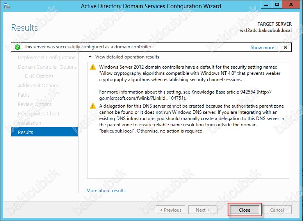Click the Knowledge Base article 942564 text
Image resolution: width=303 pixels, height=221 pixels.
[223, 92]
